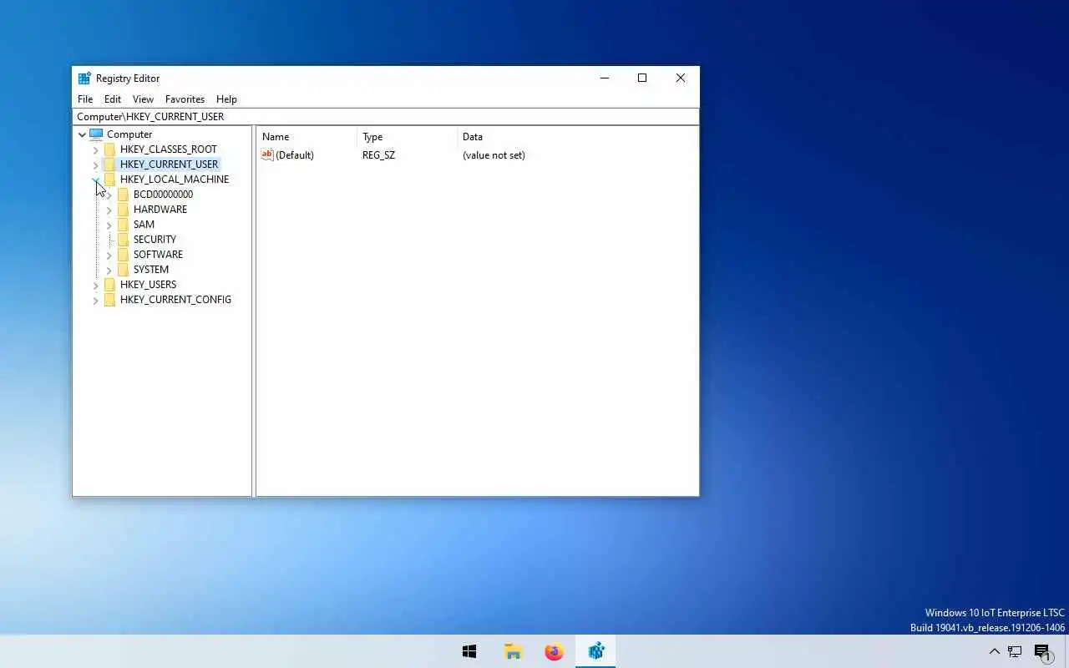Expand the SAM key arrow
This screenshot has width=1069, height=668.
pyautogui.click(x=109, y=225)
